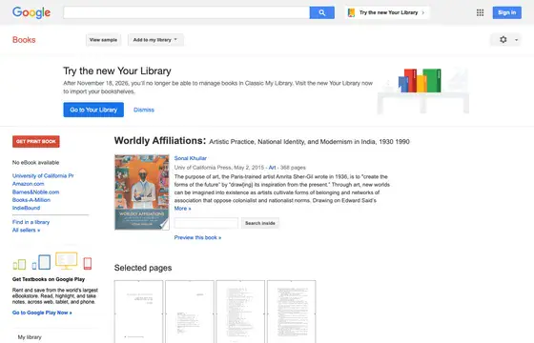Click the chevron on Your Library chip
This screenshot has height=343, width=534.
point(423,12)
